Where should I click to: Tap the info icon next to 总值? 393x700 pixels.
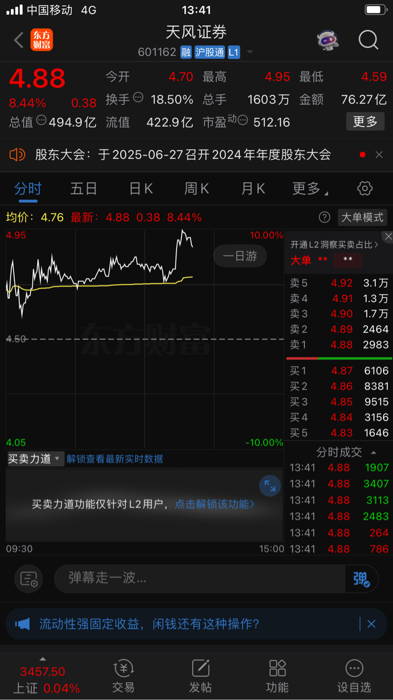[x=41, y=120]
